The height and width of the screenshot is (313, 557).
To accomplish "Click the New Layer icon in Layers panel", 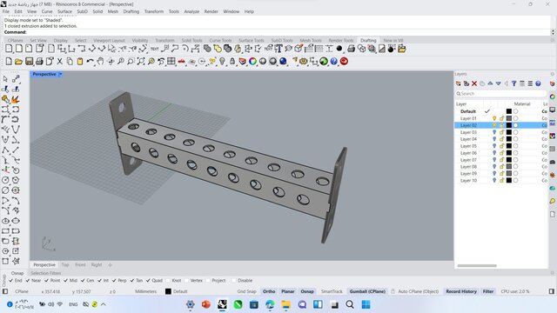I will pyautogui.click(x=459, y=83).
